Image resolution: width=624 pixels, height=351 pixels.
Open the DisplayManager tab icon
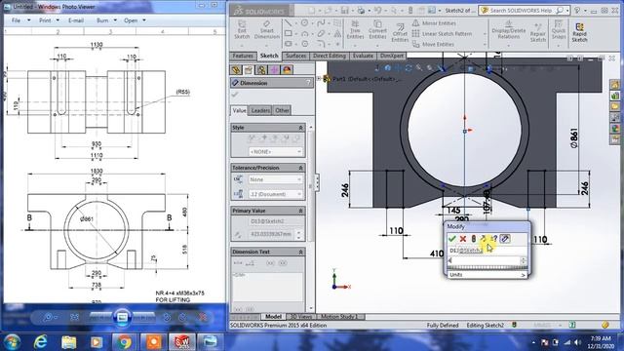pos(287,70)
